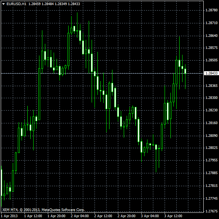Click the triangle arrow beside EURUSD,H1
Image resolution: width=219 pixels, height=219 pixels.
pyautogui.click(x=3, y=4)
